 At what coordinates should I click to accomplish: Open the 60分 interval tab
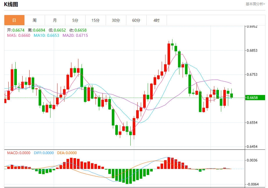pyautogui.click(x=136, y=20)
